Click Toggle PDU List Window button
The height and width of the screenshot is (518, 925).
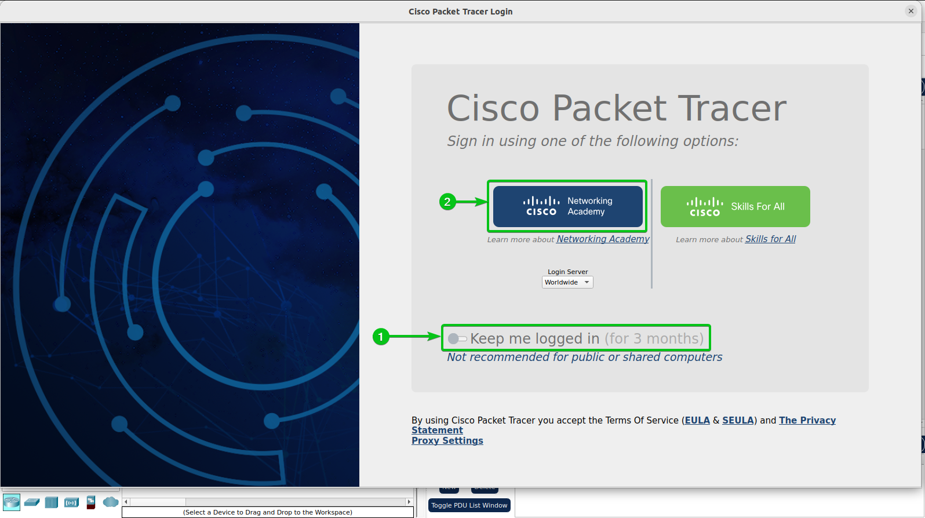point(469,505)
